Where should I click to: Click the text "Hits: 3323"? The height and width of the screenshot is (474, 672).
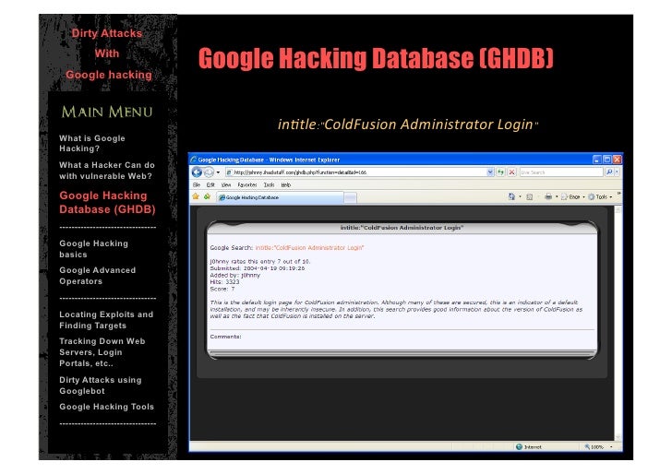coord(224,282)
